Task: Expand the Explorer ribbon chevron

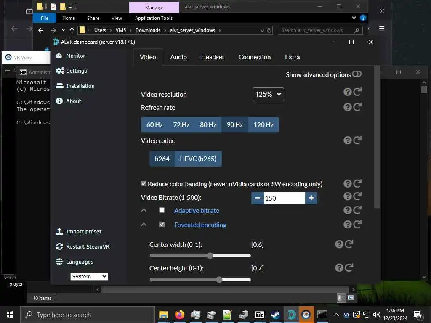Action: pyautogui.click(x=354, y=18)
